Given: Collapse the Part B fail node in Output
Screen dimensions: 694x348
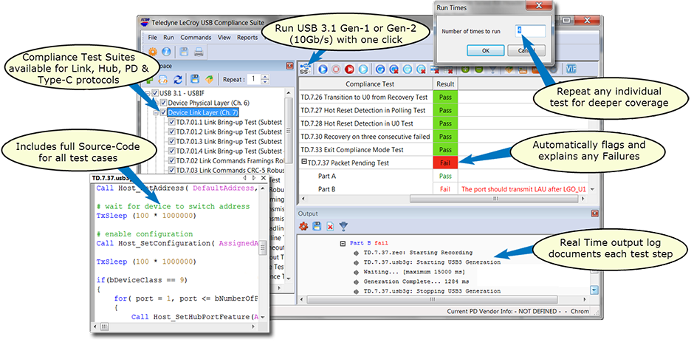Looking at the screenshot, I should point(343,243).
